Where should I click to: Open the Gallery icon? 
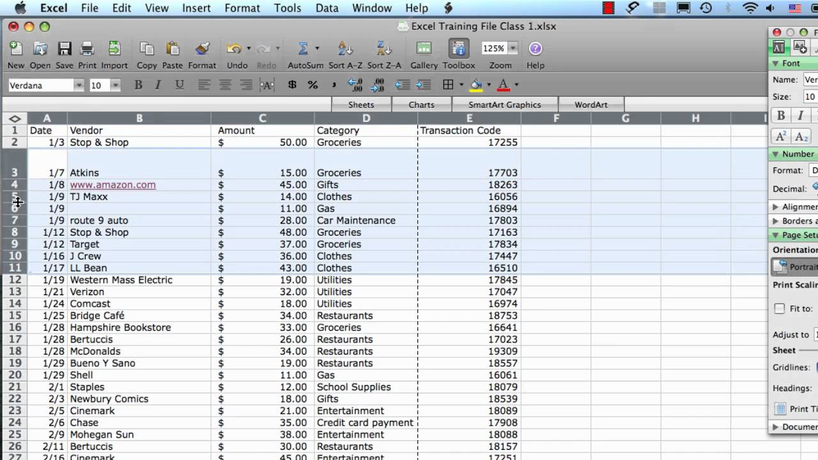(x=424, y=49)
